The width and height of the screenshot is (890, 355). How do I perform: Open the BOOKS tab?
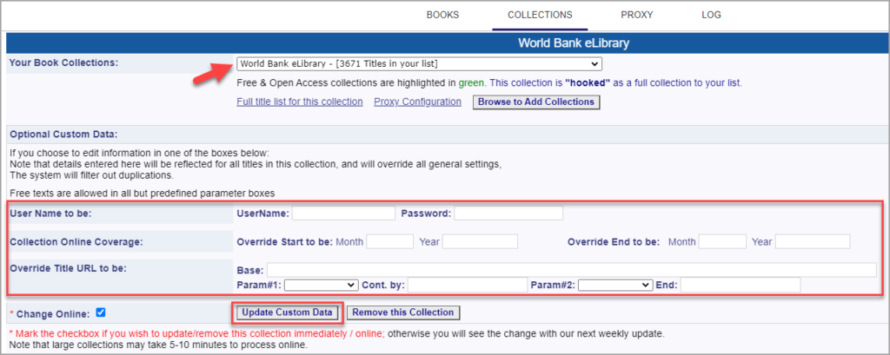[442, 16]
